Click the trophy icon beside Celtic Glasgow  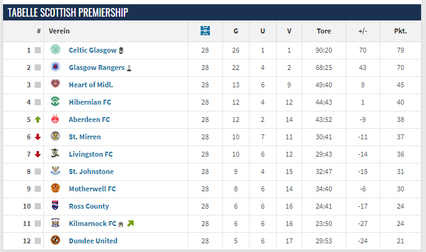[121, 50]
